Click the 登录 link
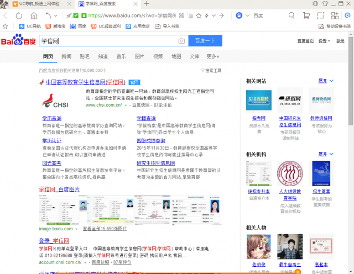This screenshot has height=274, width=354. click(x=340, y=41)
